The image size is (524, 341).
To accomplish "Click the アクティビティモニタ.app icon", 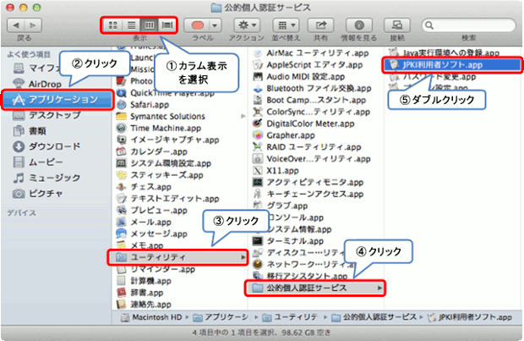I will [x=258, y=183].
